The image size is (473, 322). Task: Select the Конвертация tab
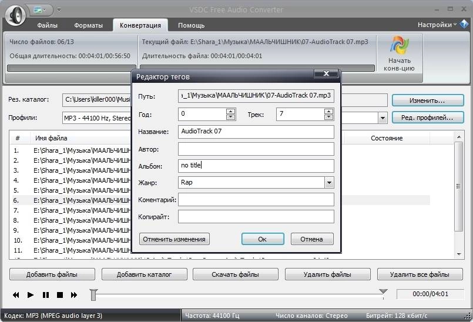coord(140,25)
